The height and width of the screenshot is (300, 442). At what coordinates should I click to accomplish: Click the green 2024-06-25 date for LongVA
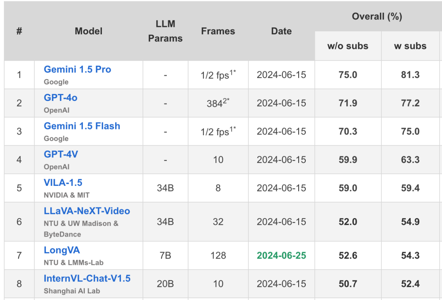[x=281, y=256]
